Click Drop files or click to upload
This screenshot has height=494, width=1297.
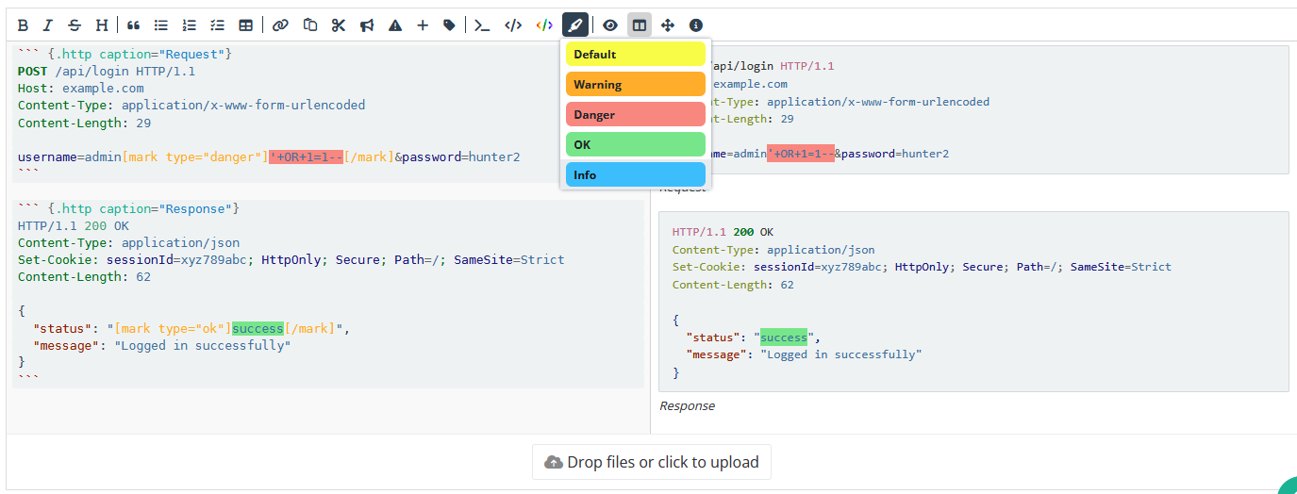click(x=652, y=462)
